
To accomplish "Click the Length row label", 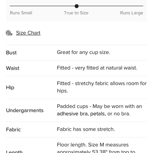I will [x=14, y=151].
